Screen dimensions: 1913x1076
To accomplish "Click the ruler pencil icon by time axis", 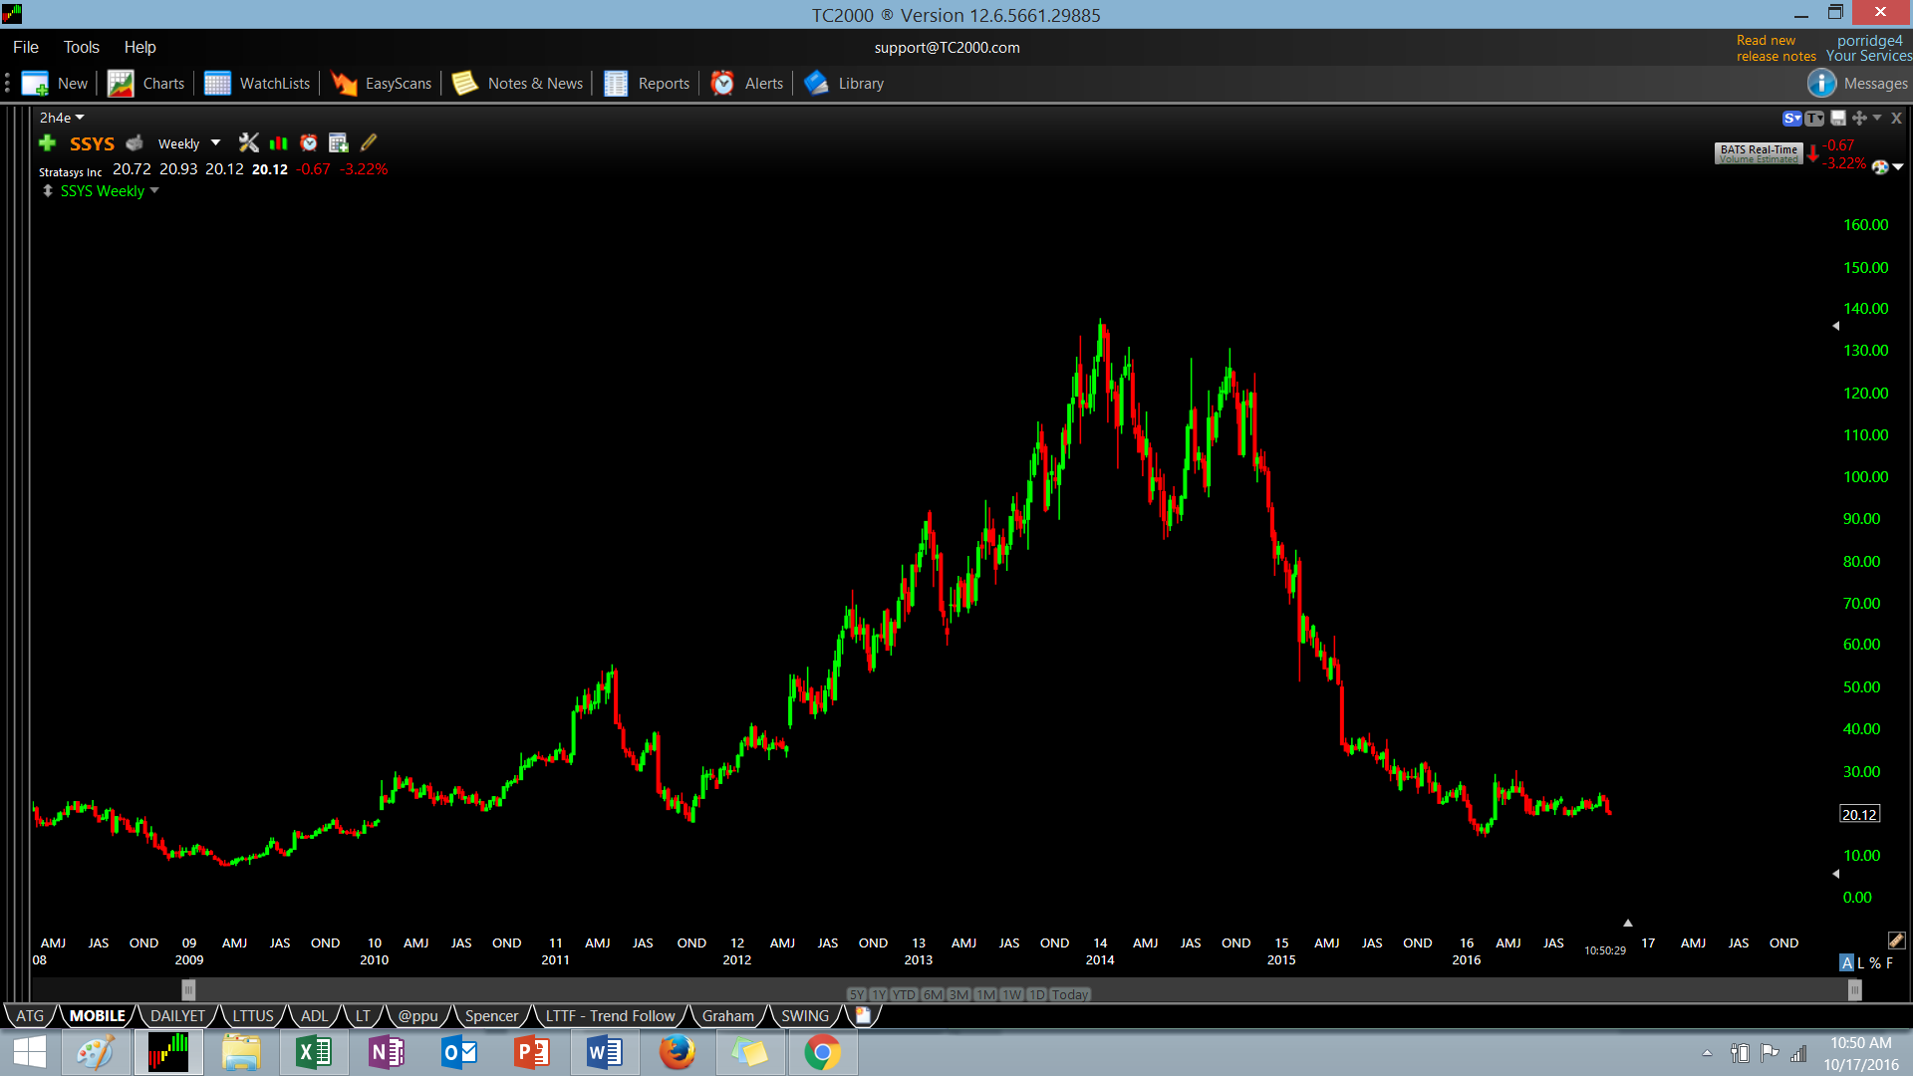I will point(1896,941).
